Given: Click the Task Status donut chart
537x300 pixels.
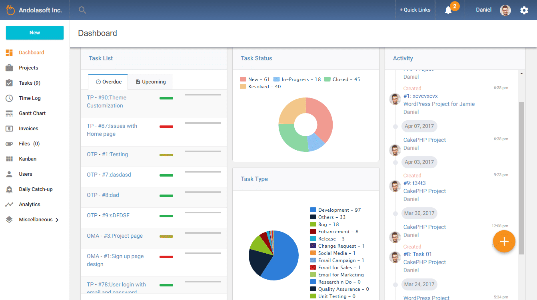Looking at the screenshot, I should [x=305, y=125].
